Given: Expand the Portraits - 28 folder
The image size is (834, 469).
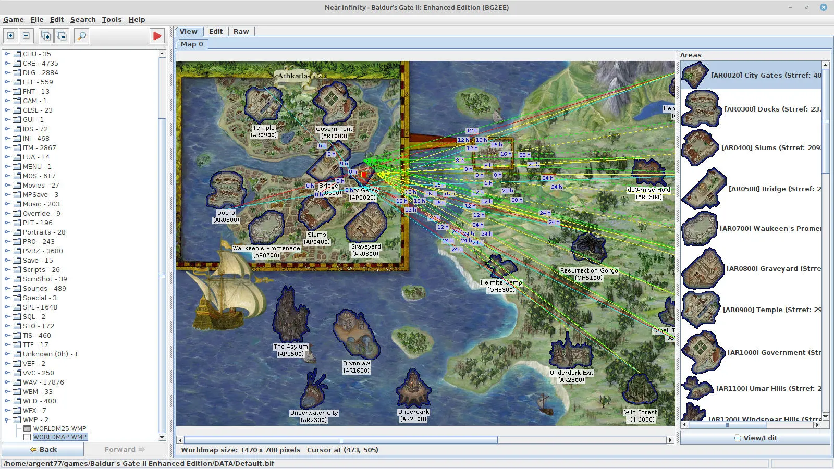Looking at the screenshot, I should 7,232.
